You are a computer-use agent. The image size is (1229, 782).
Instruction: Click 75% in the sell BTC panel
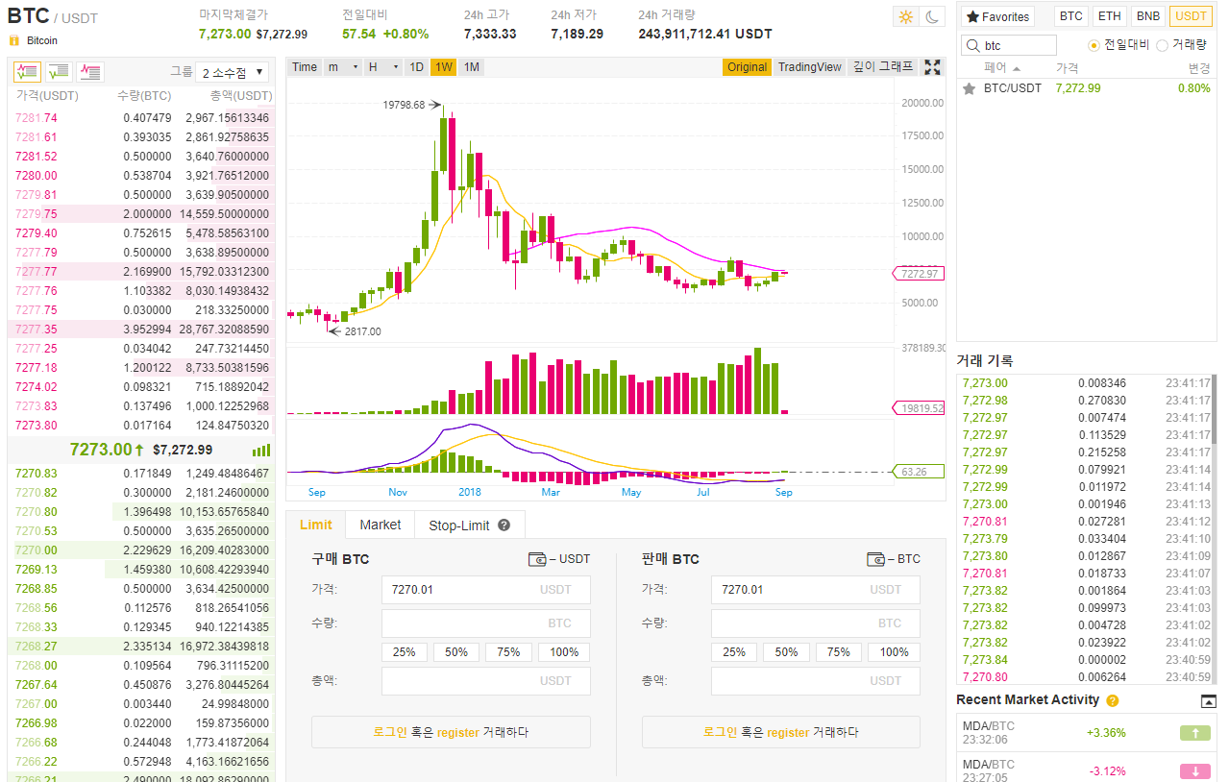point(839,652)
